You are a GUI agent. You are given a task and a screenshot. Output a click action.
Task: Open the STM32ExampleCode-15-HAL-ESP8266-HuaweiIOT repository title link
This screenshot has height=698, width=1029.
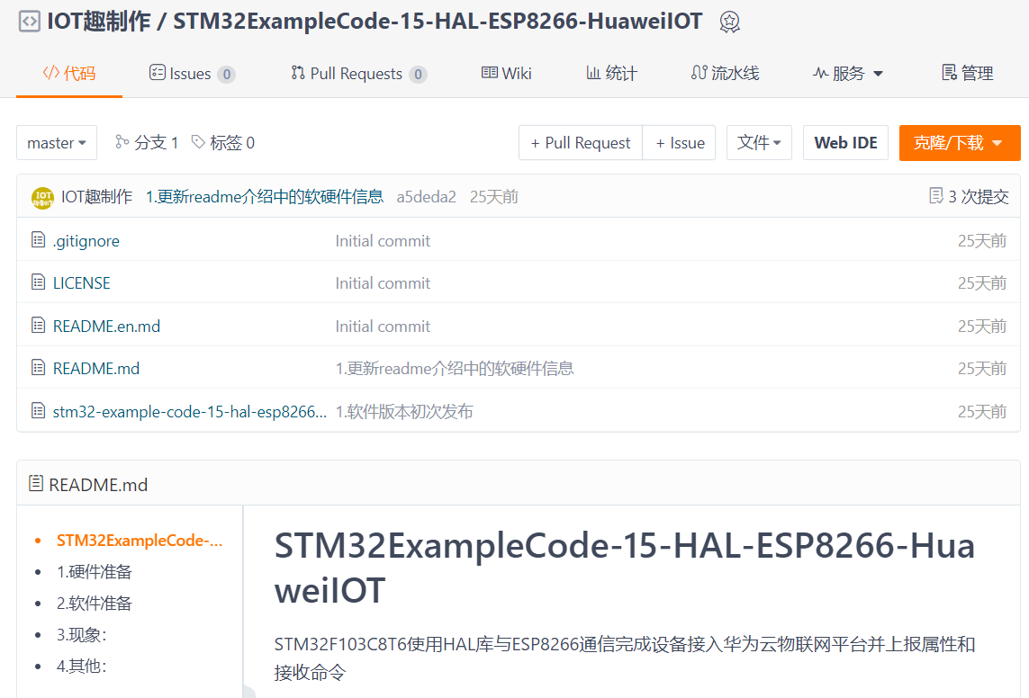pos(437,21)
